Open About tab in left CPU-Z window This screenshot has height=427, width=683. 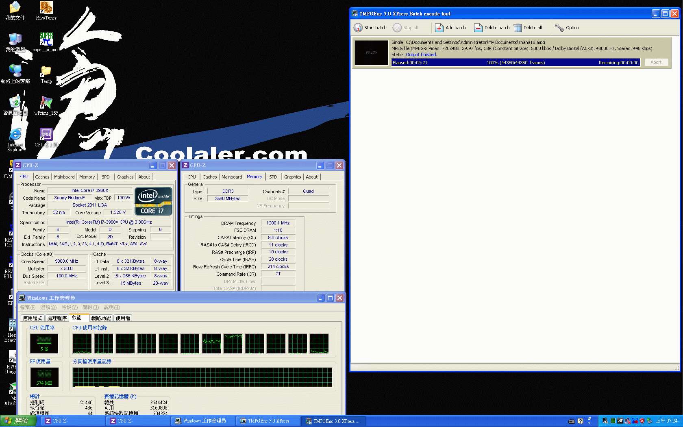[144, 177]
